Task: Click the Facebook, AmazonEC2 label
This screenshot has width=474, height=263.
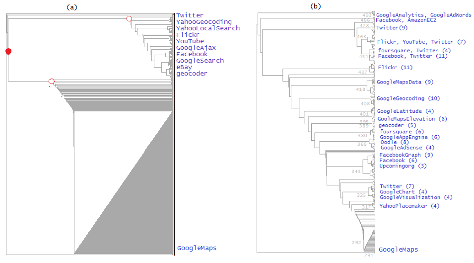Action: [406, 20]
